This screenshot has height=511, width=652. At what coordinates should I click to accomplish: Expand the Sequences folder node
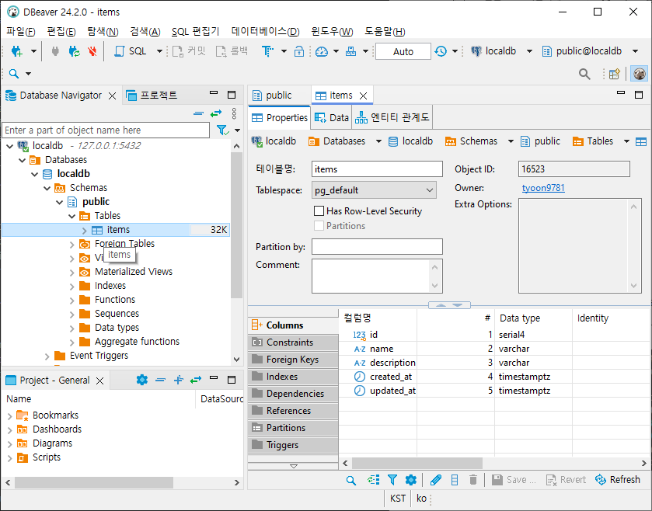(72, 314)
